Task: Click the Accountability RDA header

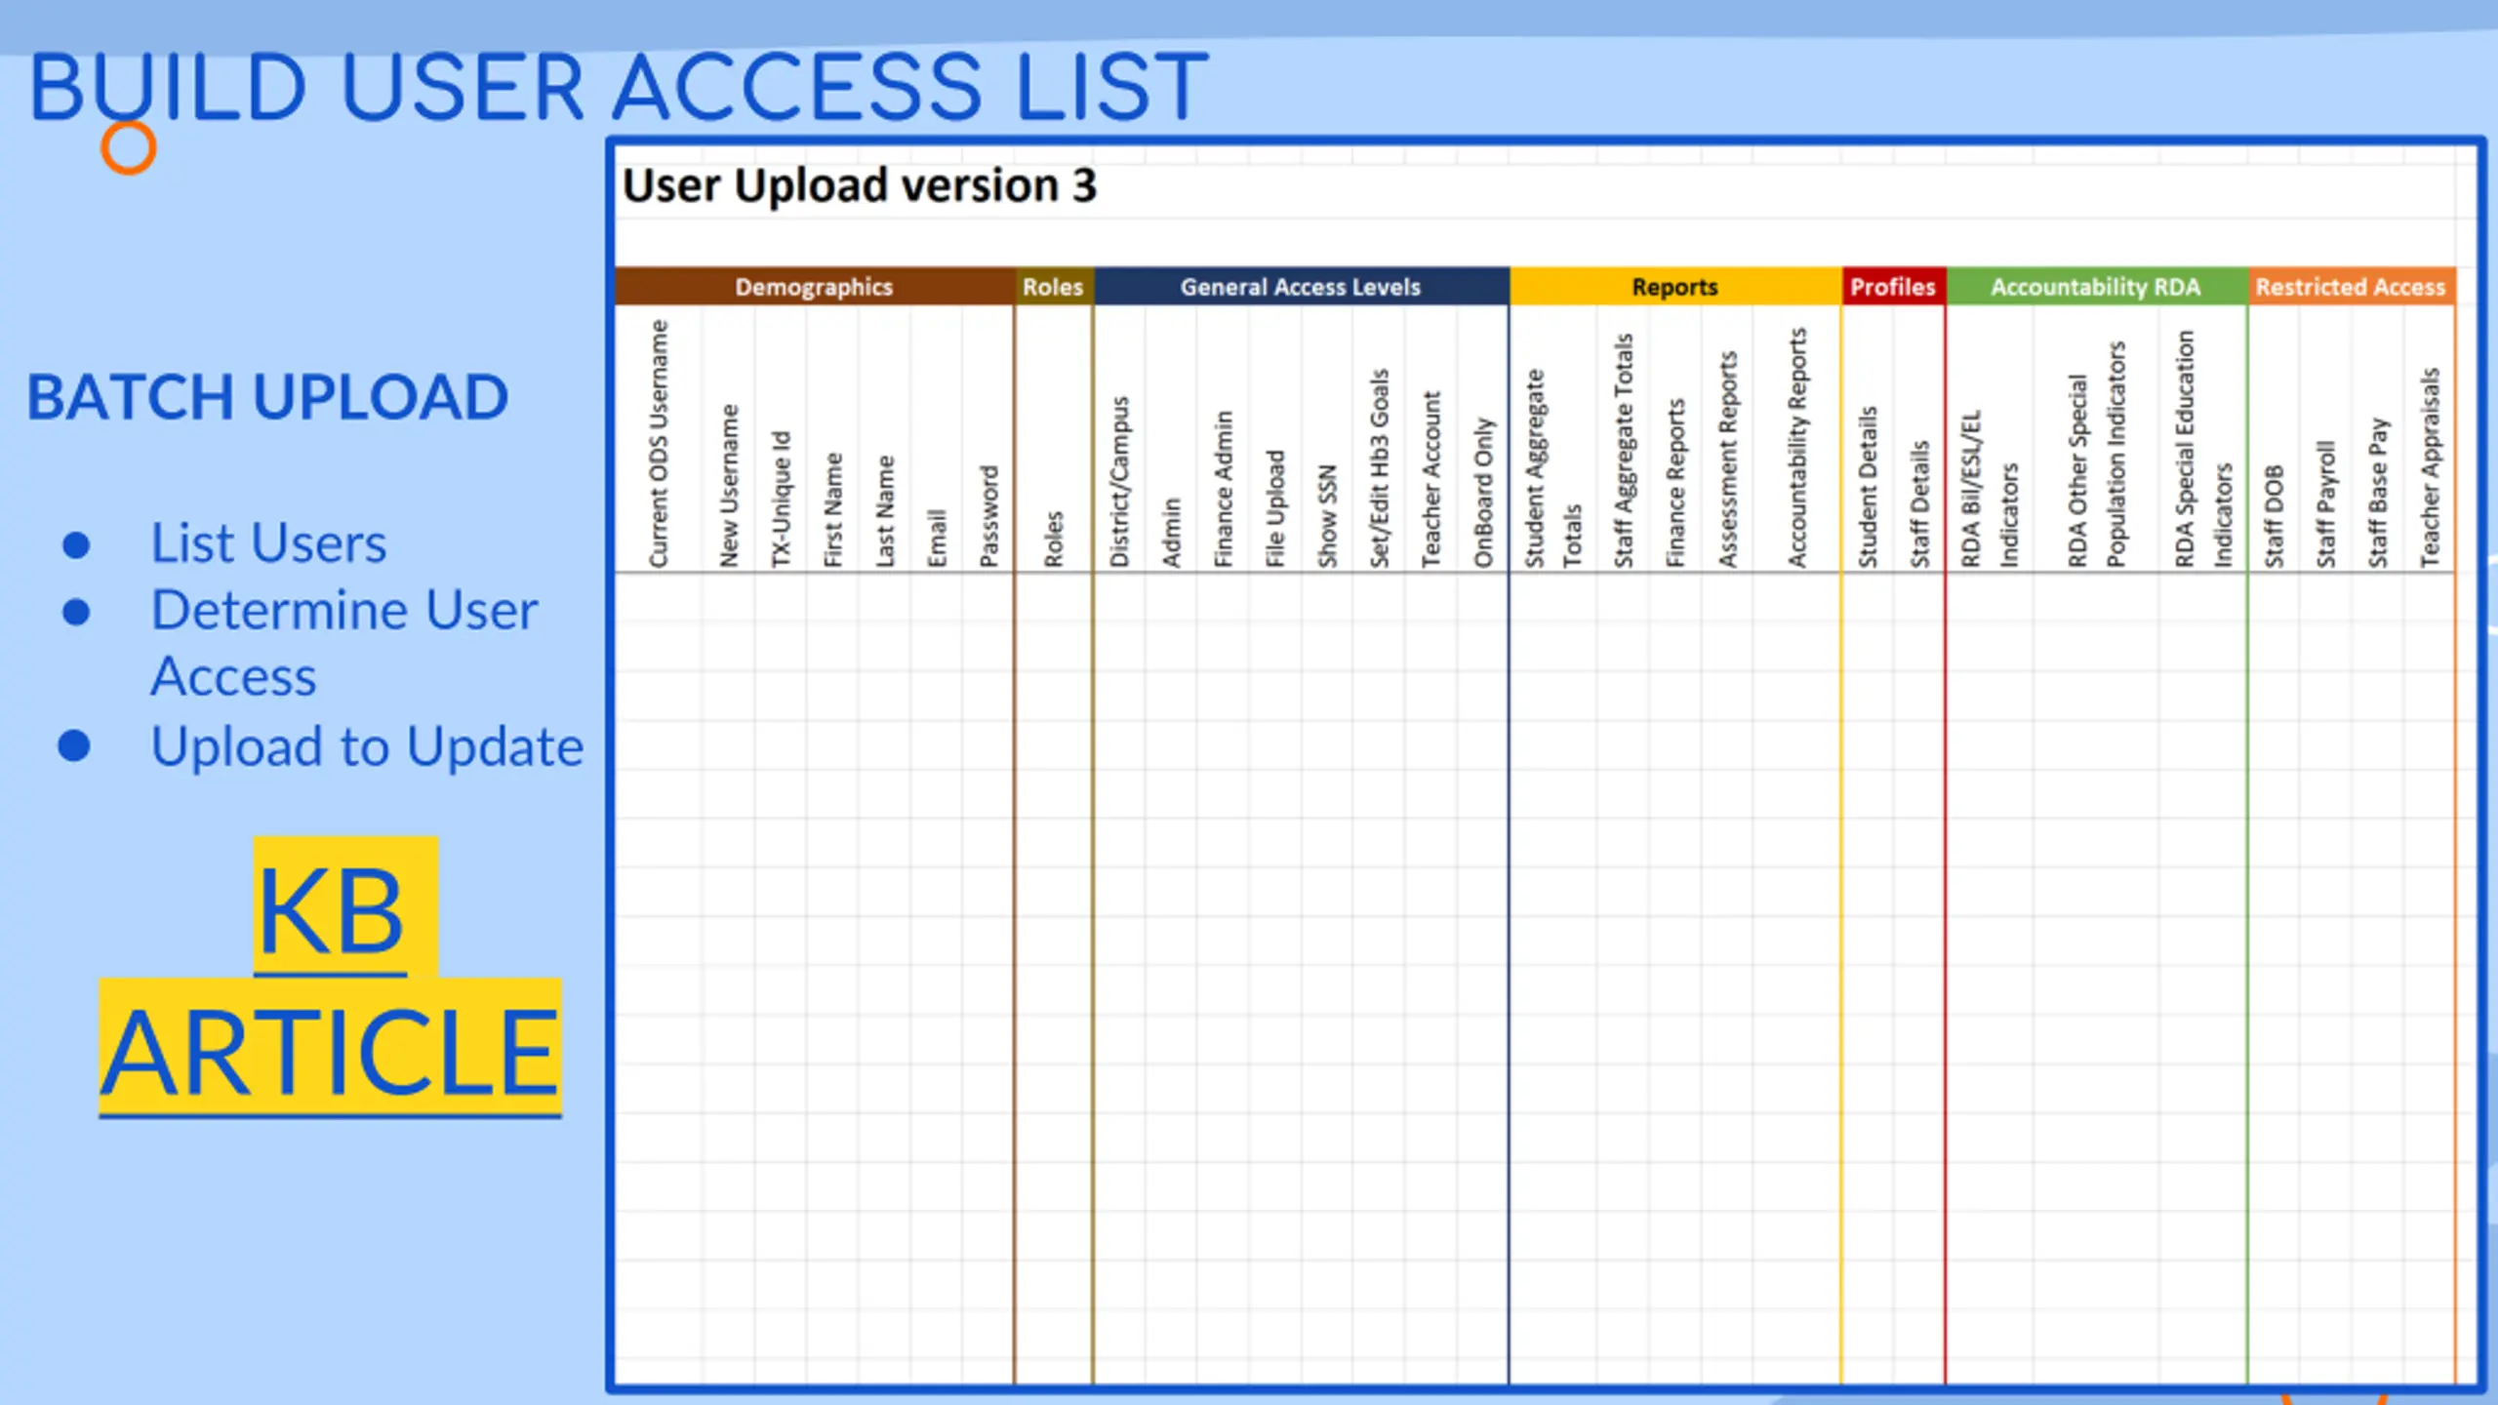Action: coord(2096,287)
